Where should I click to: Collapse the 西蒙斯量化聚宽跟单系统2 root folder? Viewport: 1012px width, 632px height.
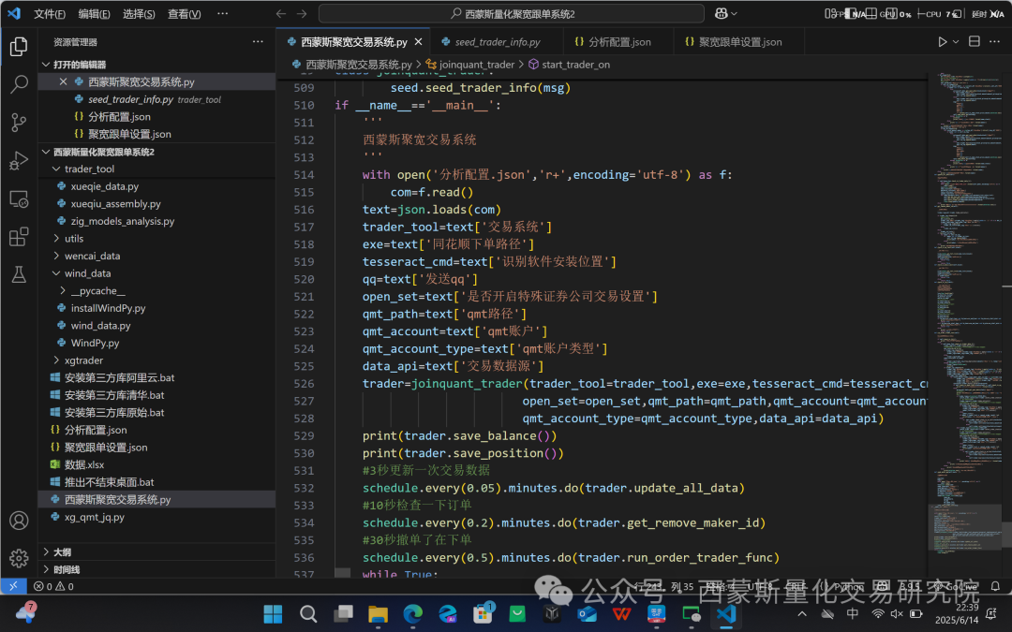(46, 152)
